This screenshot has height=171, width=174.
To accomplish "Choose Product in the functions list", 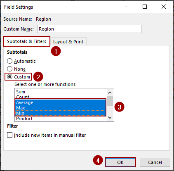I will coord(61,119).
